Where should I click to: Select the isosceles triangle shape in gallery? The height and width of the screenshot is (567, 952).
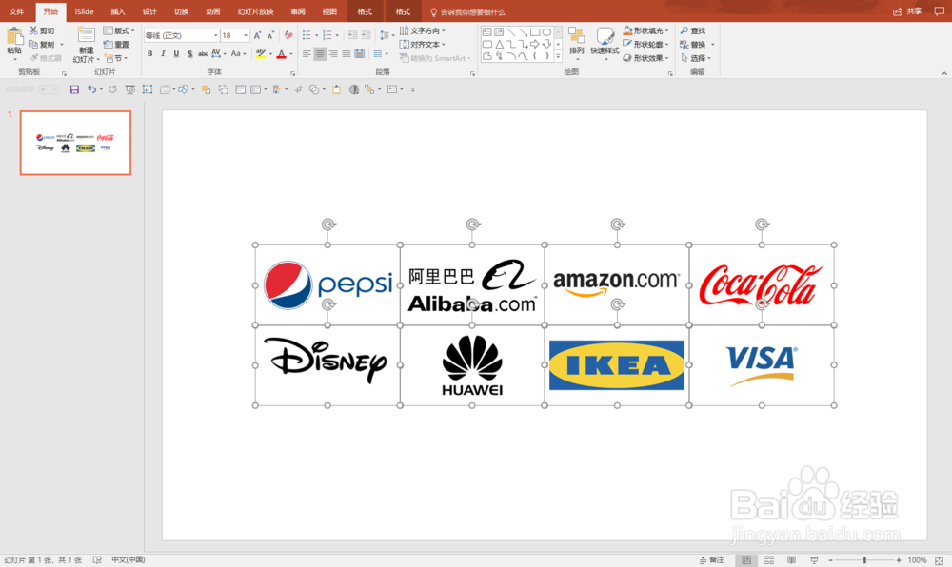tap(499, 45)
